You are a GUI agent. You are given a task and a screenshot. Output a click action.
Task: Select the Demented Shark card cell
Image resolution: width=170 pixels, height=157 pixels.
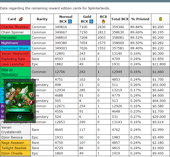pyautogui.click(x=15, y=48)
